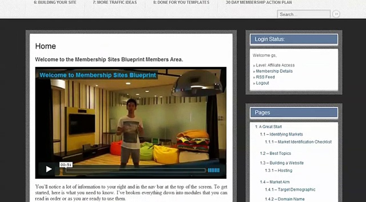The height and width of the screenshot is (202, 366).
Task: Open the Membership Details link
Action: pos(274,71)
